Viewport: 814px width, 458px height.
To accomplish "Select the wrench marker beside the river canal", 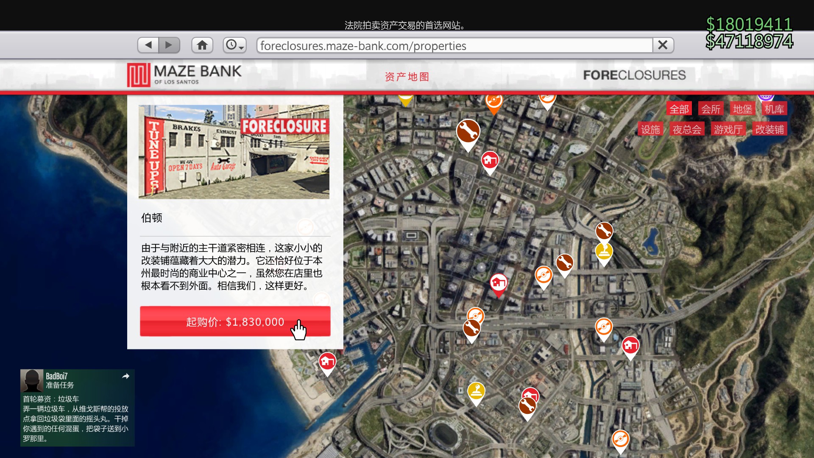I will pos(565,264).
